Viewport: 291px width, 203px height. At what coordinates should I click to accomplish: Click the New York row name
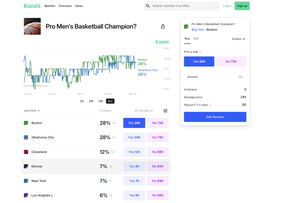coord(39,181)
